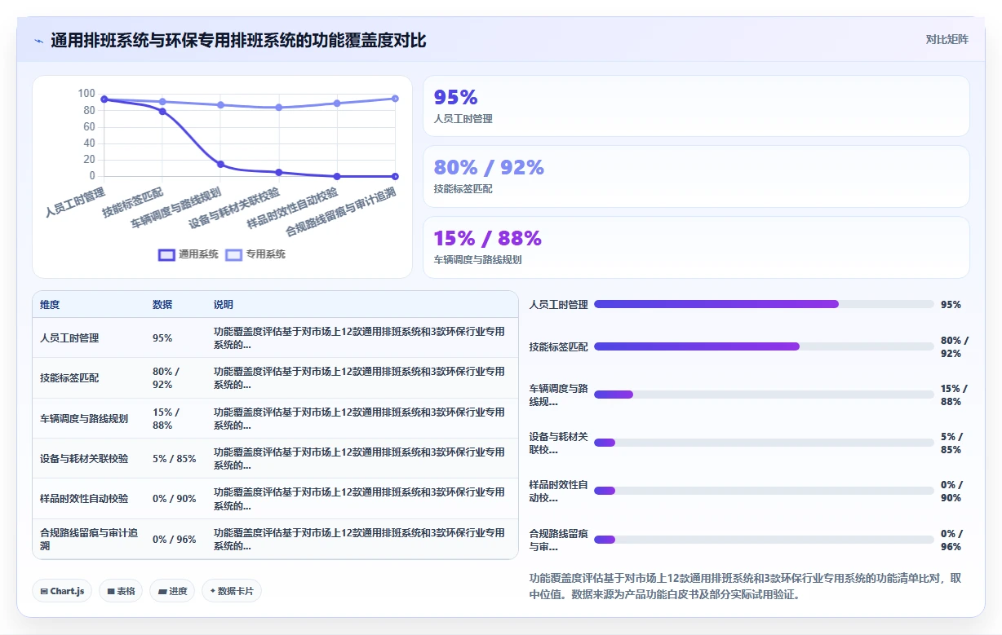Click the 说明 column header

pos(224,305)
